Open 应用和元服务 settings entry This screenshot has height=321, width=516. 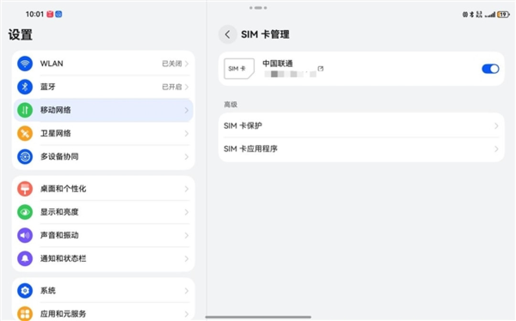pos(103,313)
